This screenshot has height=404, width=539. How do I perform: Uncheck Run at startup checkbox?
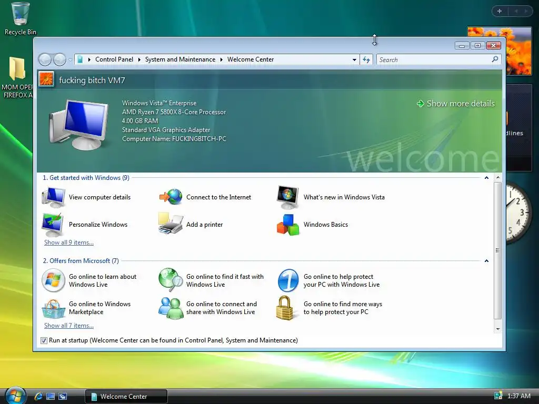[44, 340]
